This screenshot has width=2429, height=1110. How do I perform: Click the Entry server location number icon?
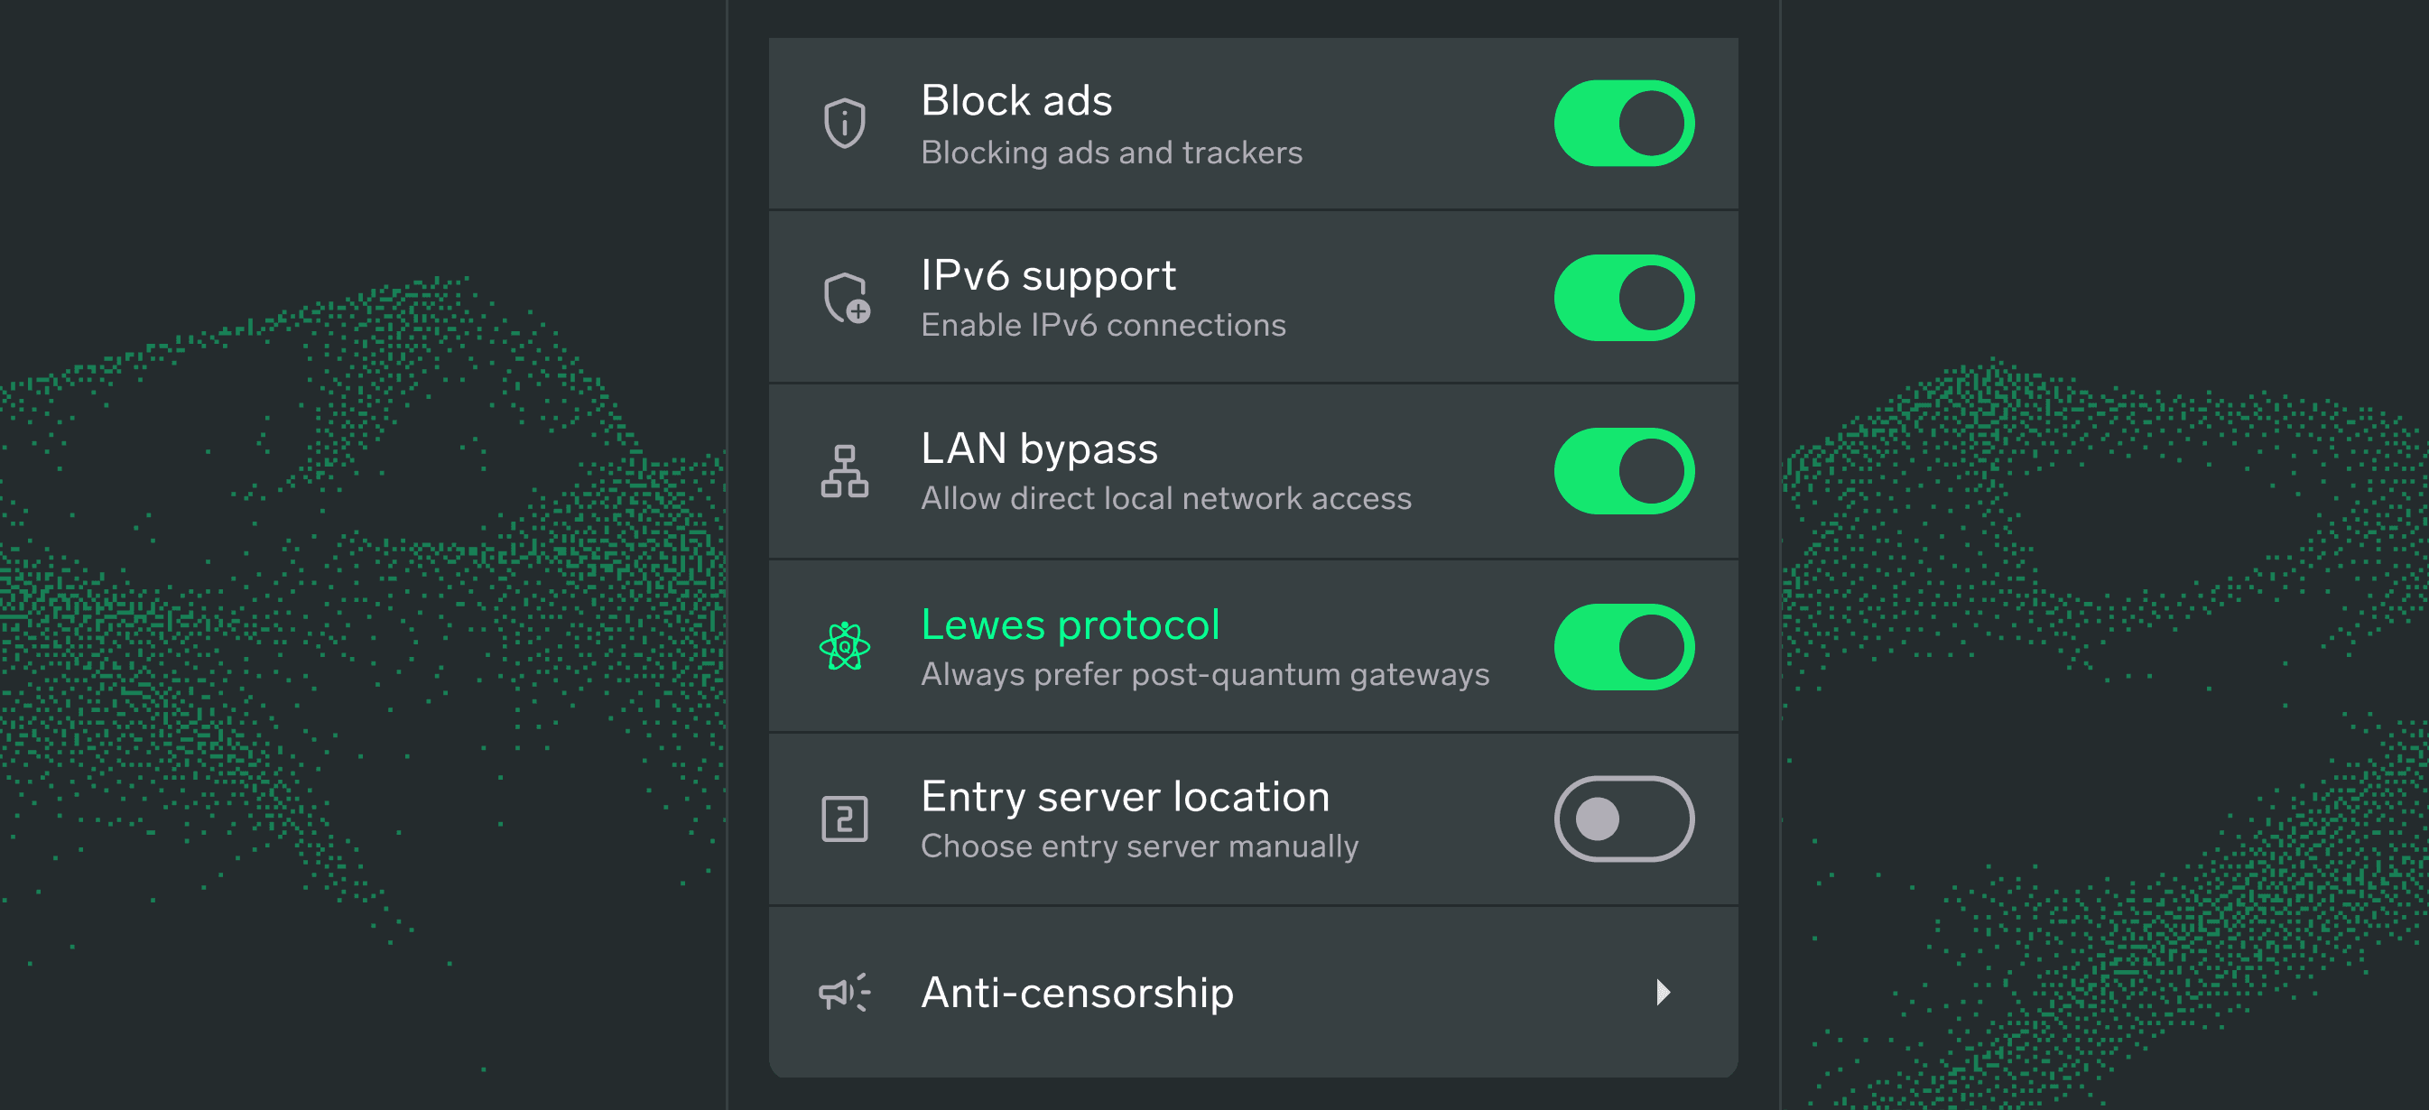pos(844,819)
